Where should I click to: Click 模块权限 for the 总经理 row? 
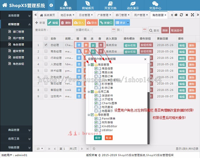click(130, 45)
